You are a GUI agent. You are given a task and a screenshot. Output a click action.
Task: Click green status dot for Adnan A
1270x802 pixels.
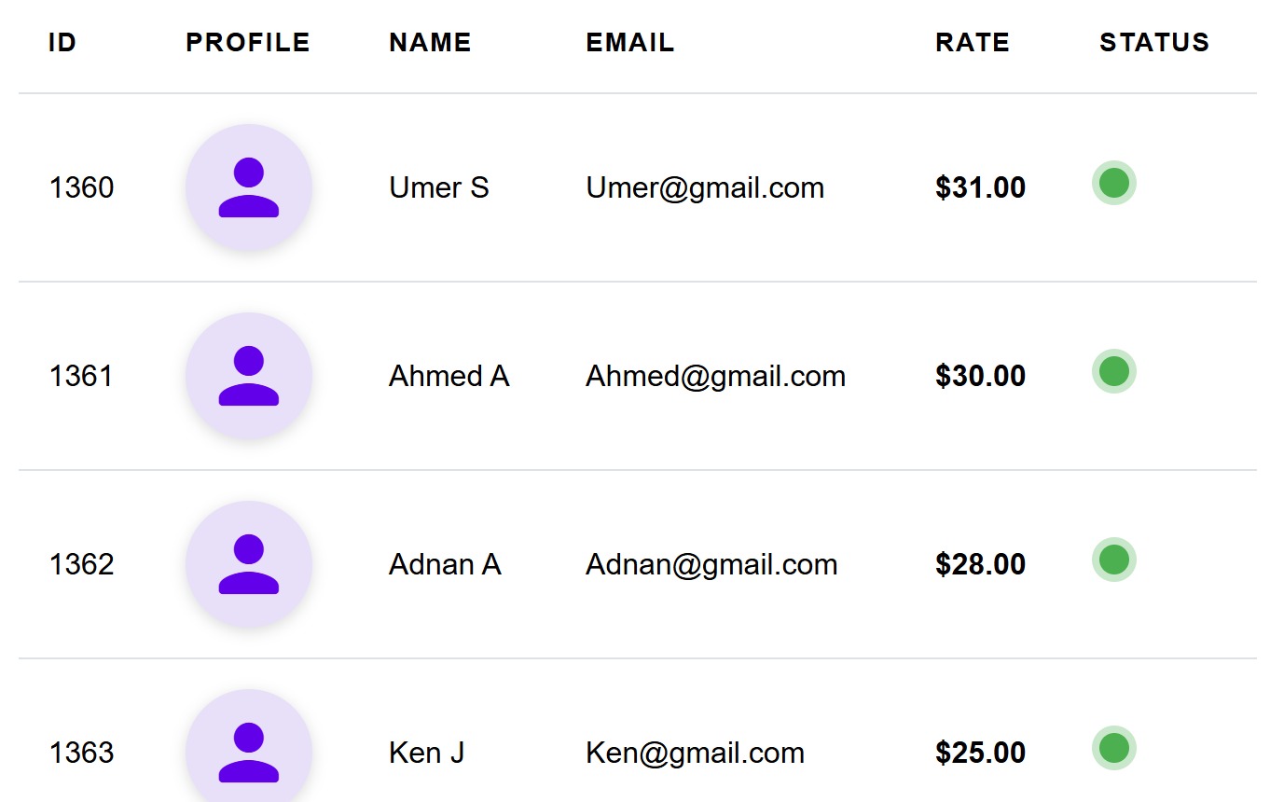1113,560
